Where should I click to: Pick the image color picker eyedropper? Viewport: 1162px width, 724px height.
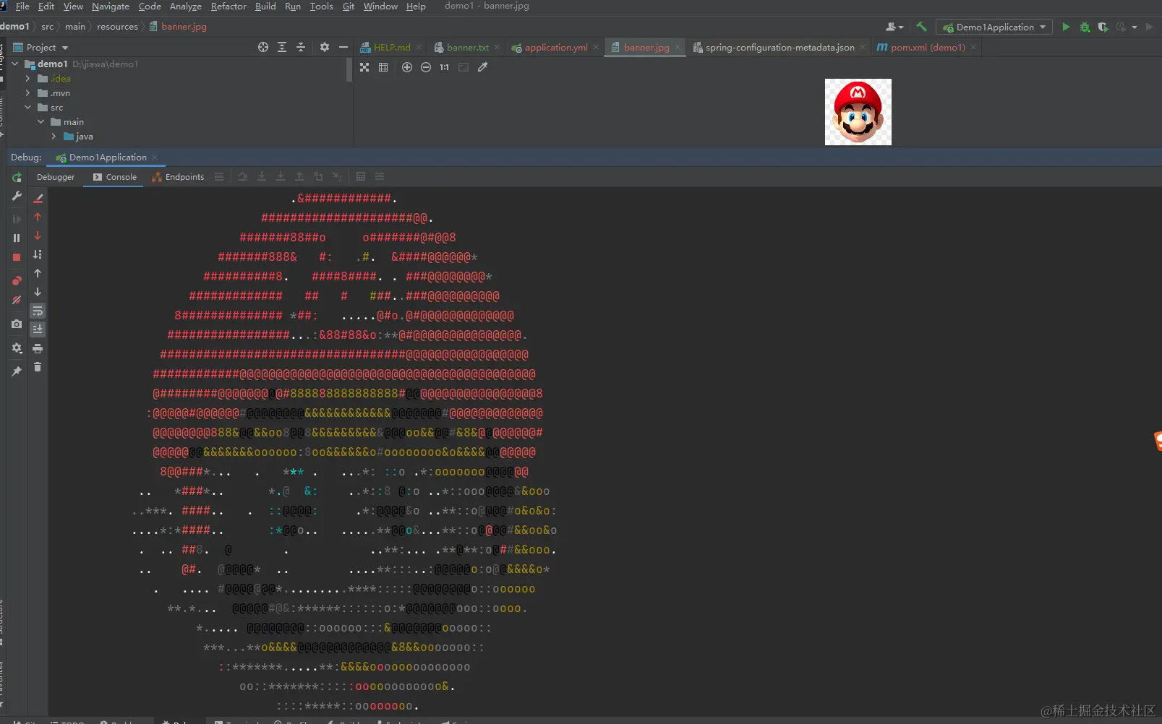point(483,67)
